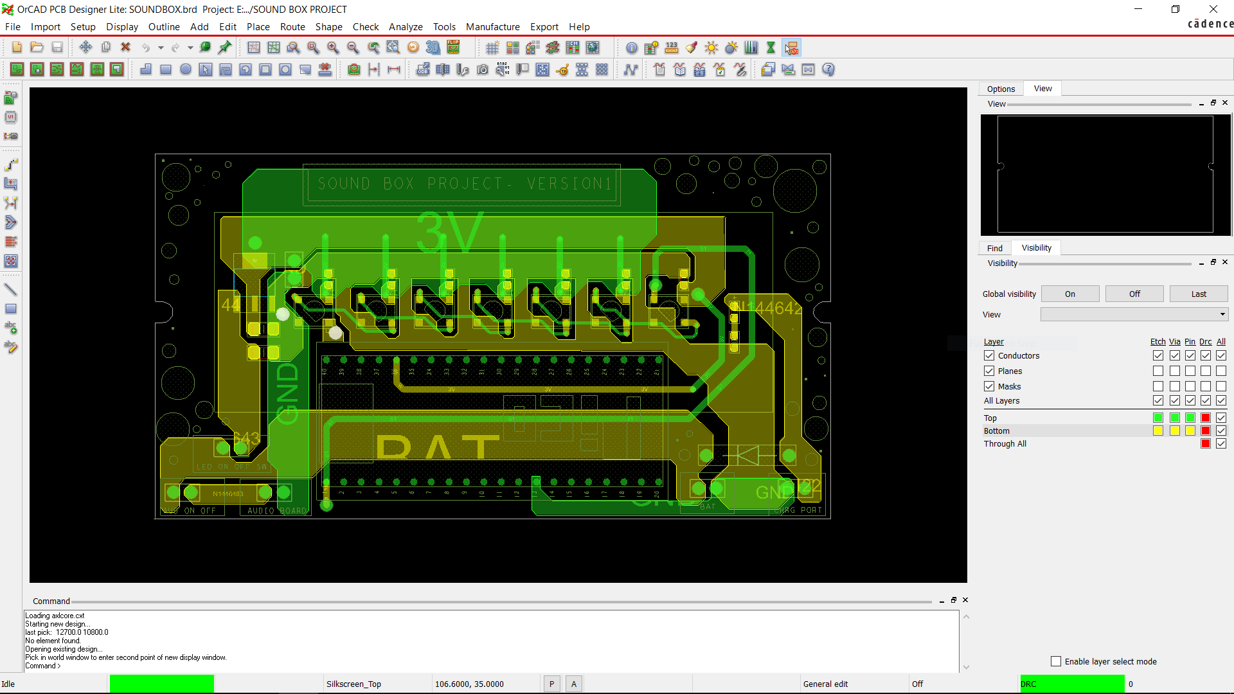Click the Through All red Drc swatch
The height and width of the screenshot is (694, 1234).
tap(1206, 443)
